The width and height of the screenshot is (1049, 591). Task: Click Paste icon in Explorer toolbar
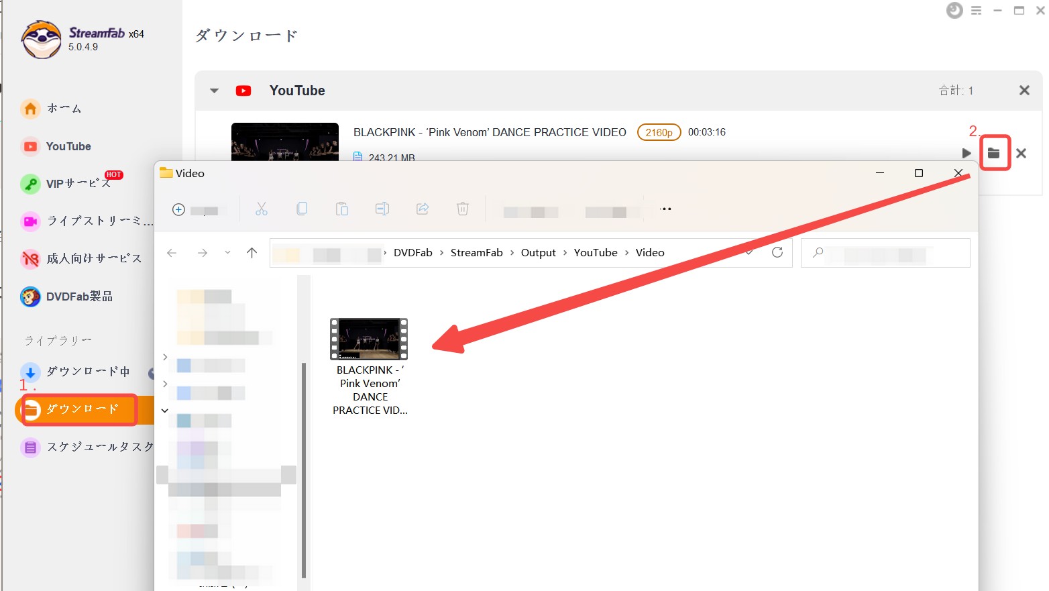click(342, 209)
